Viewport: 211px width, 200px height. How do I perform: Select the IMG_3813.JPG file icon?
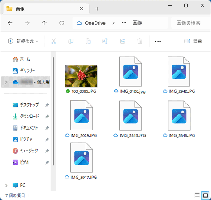pos(130,116)
